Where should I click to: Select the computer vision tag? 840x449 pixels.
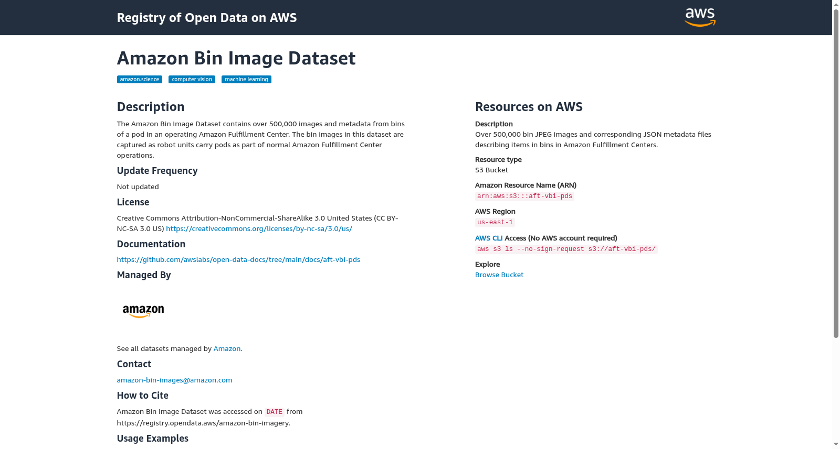click(x=192, y=80)
